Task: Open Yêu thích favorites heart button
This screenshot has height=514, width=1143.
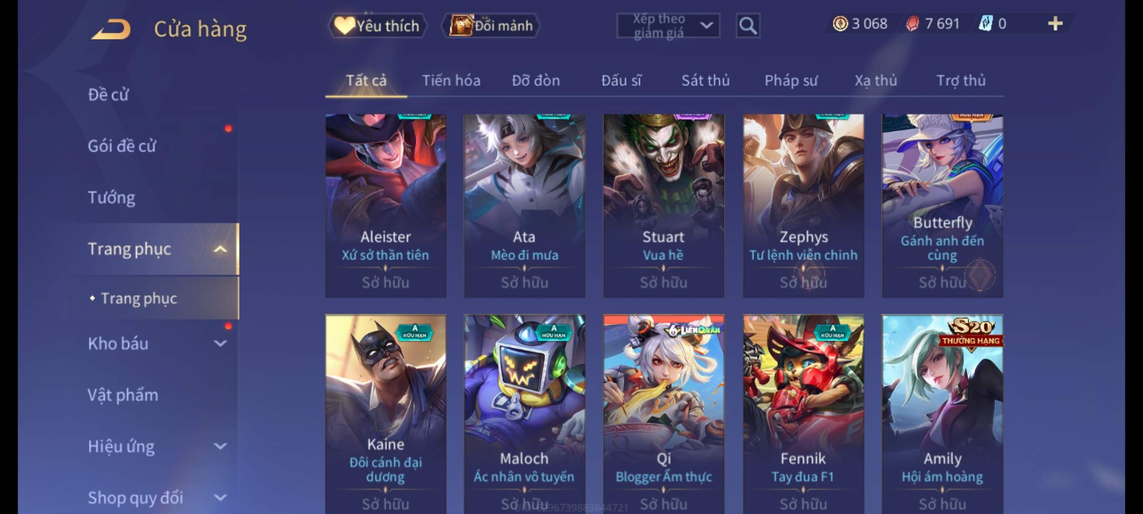Action: (x=377, y=26)
